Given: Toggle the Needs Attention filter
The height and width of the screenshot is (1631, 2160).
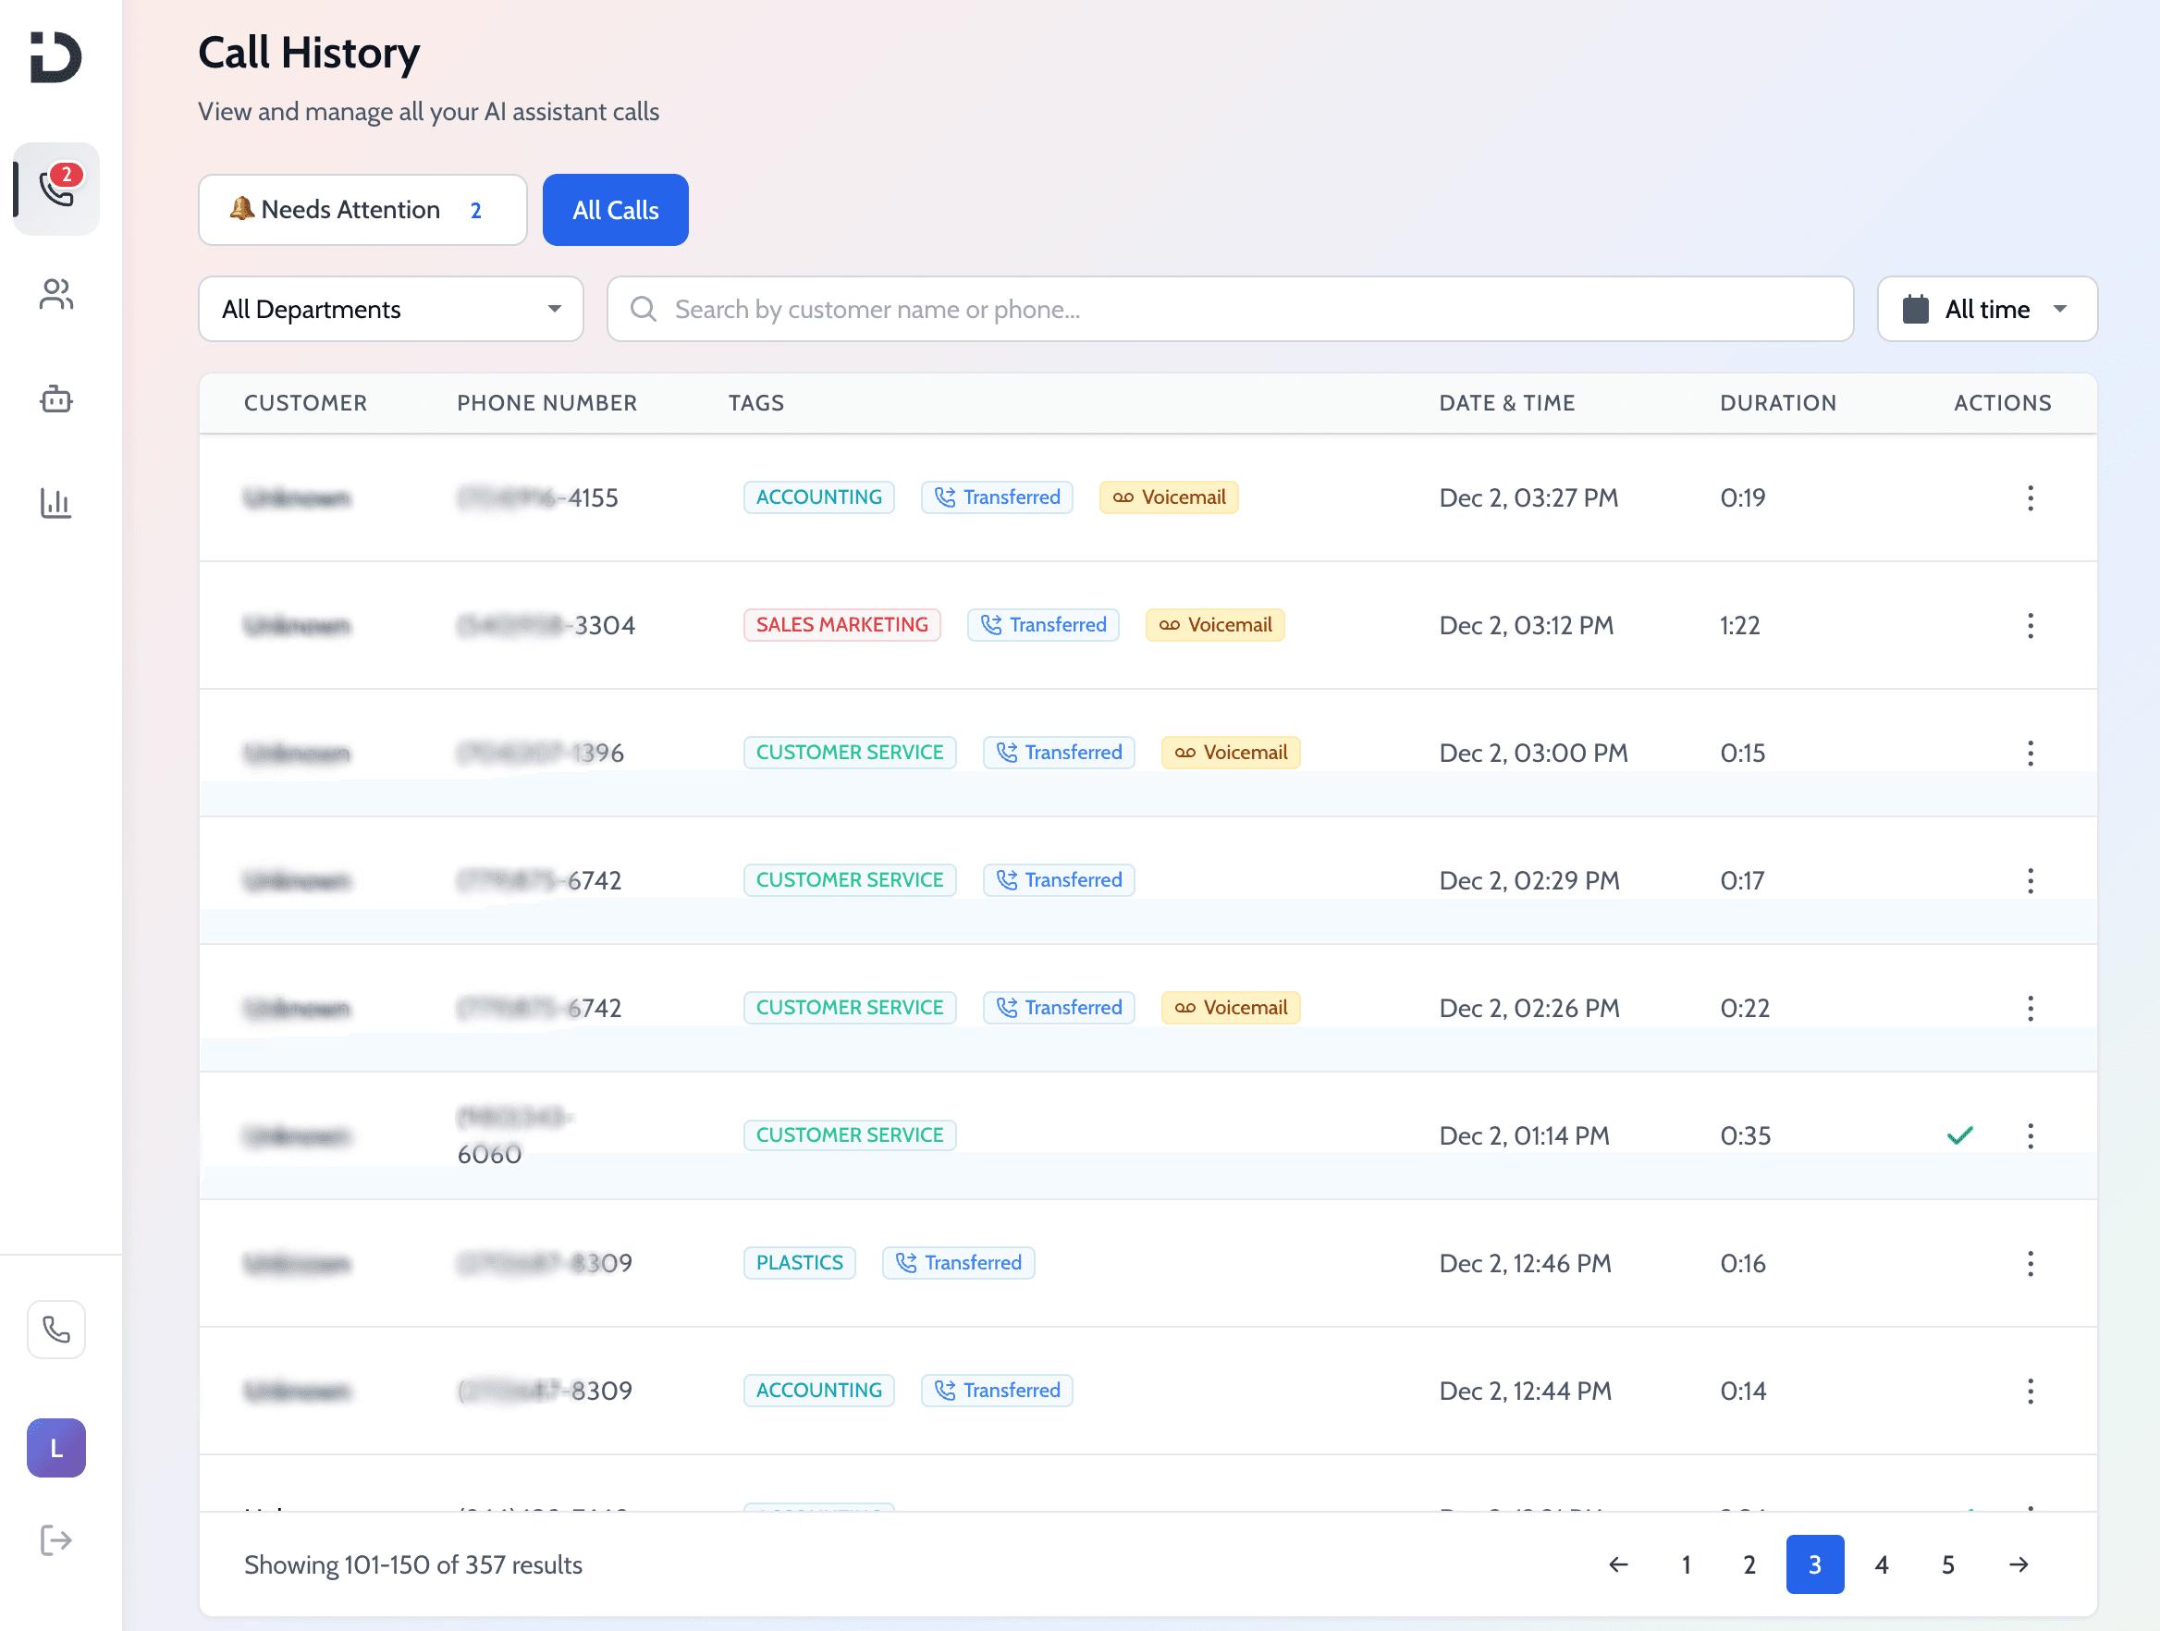Looking at the screenshot, I should (x=362, y=209).
